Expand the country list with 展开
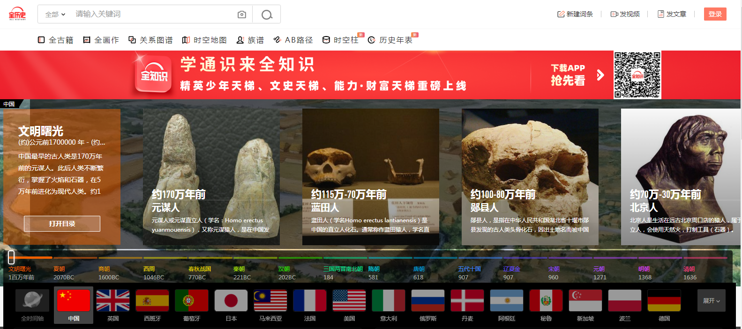The height and width of the screenshot is (329, 742). pos(711,301)
